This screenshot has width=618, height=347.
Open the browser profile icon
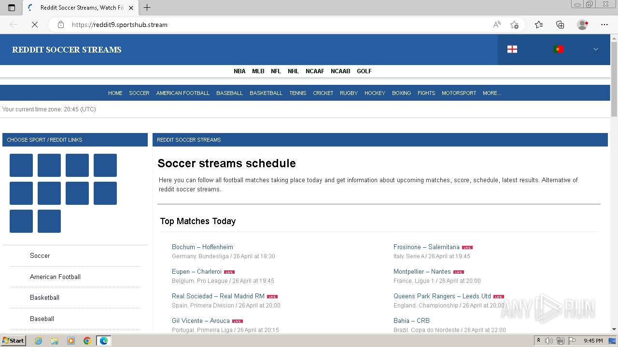click(x=583, y=25)
